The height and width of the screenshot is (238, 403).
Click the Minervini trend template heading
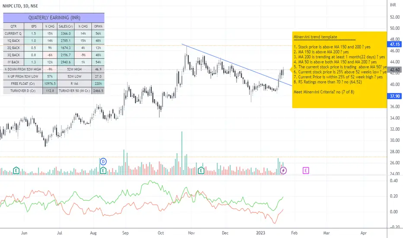point(315,37)
